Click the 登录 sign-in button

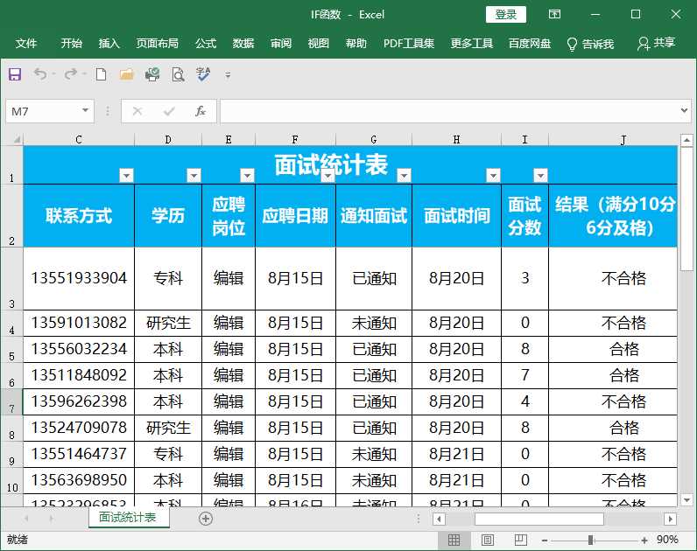(x=506, y=14)
